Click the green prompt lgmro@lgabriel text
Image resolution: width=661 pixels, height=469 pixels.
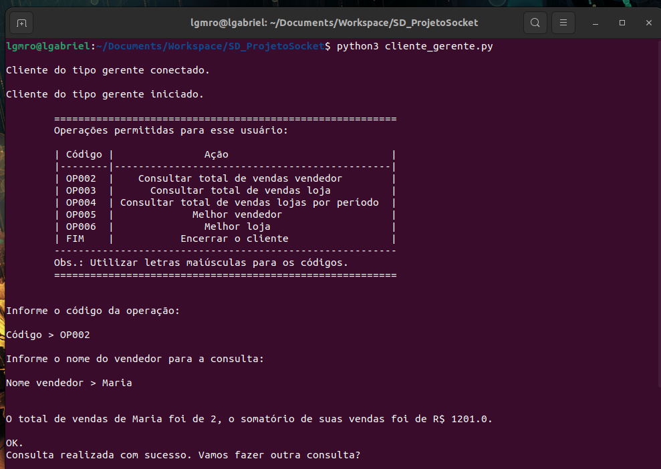[47, 46]
